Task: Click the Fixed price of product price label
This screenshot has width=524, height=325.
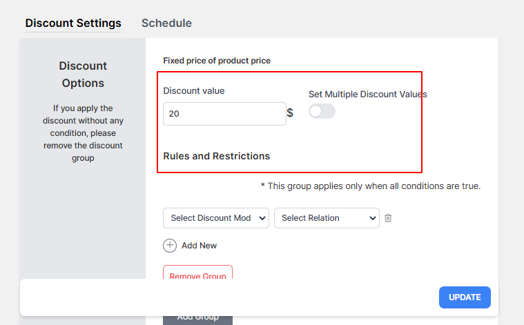Action: pos(217,61)
